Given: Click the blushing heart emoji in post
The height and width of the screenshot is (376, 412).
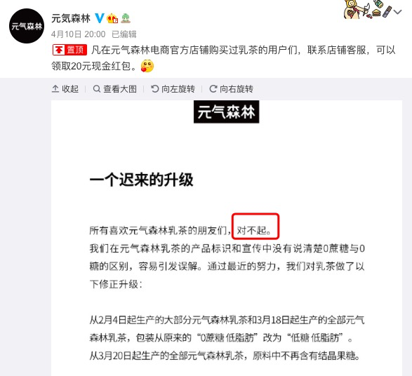Looking at the screenshot, I should [147, 66].
